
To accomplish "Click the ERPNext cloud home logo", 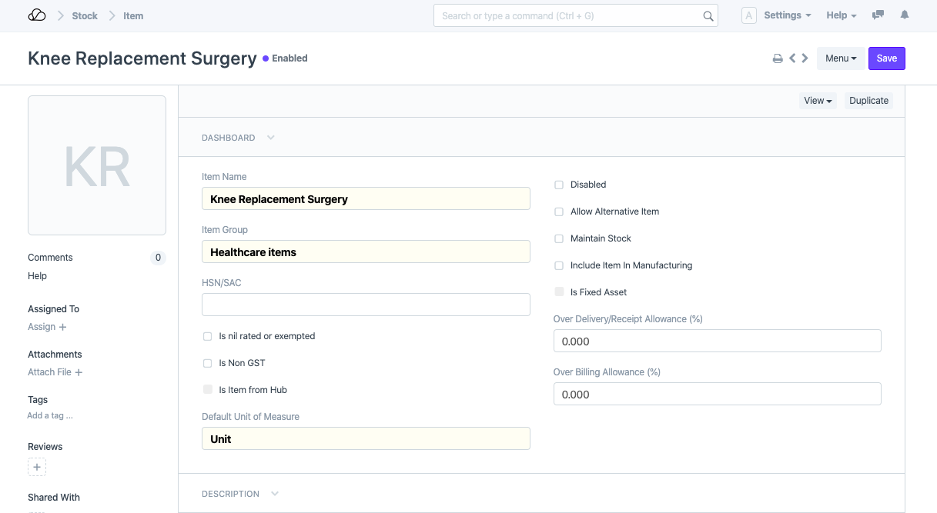I will [37, 15].
